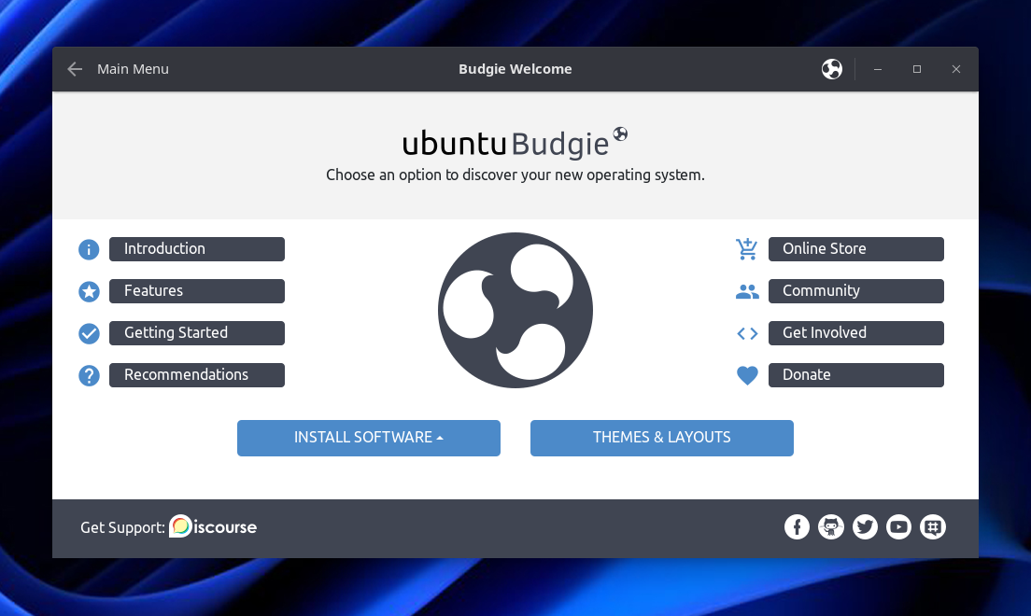
Task: Open the Recommendations page
Action: pyautogui.click(x=196, y=375)
